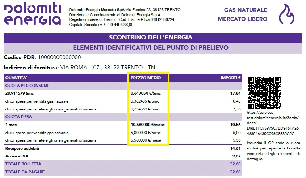The height and width of the screenshot is (178, 306).
Task: Click the Registro imprese di Trento line
Action: click(x=122, y=19)
